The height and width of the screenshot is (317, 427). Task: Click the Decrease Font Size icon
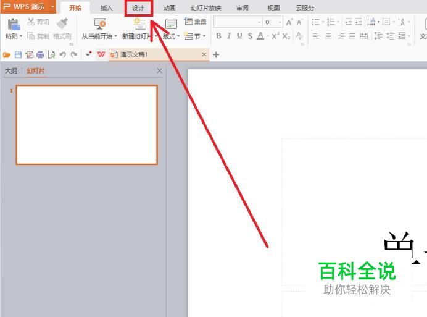tap(299, 22)
